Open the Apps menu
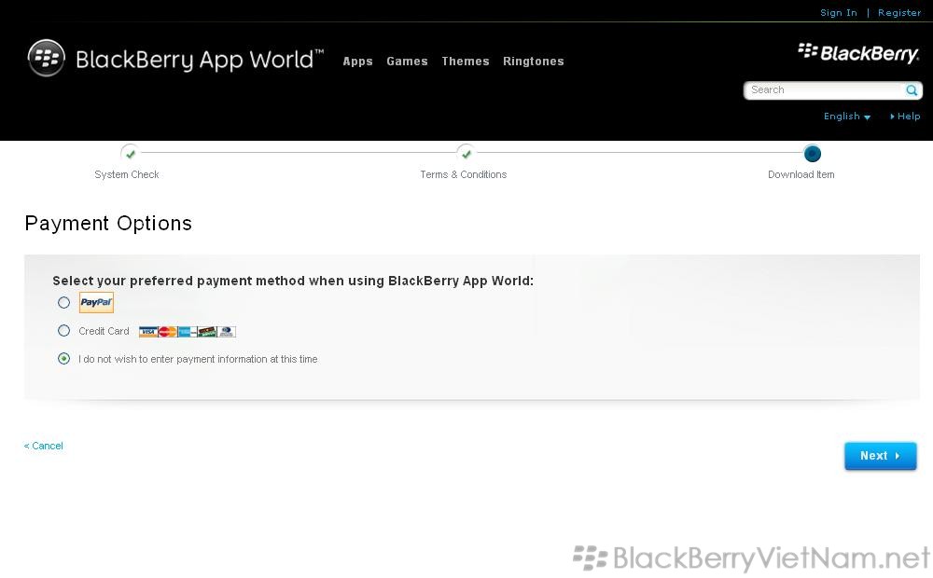The image size is (933, 578). coord(357,62)
